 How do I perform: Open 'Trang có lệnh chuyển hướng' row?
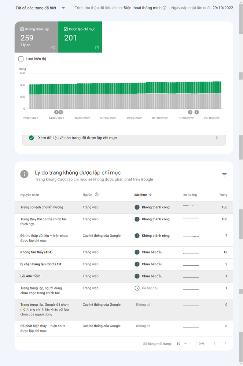pos(124,207)
